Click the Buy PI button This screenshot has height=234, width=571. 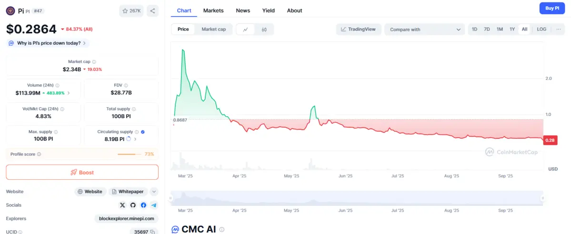pyautogui.click(x=552, y=8)
